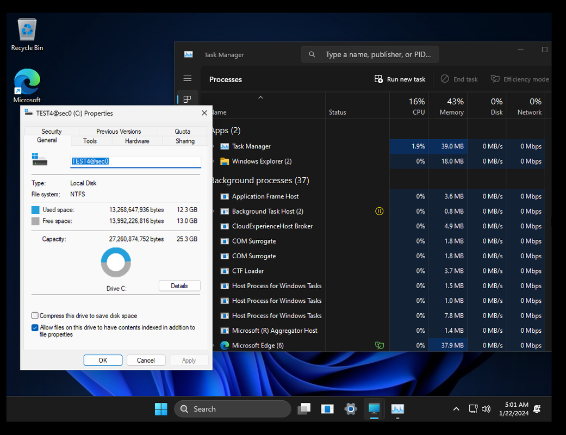Open Task View from the taskbar

[304, 409]
